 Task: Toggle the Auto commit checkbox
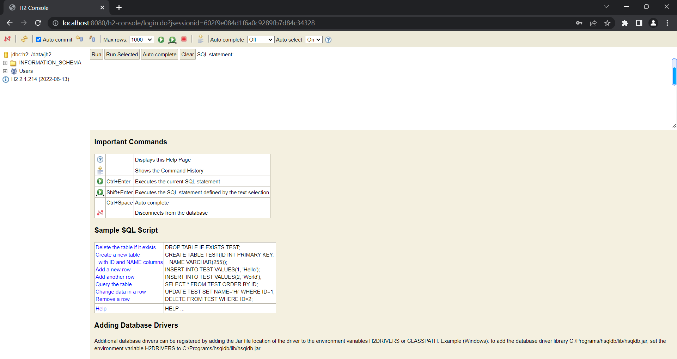(39, 39)
